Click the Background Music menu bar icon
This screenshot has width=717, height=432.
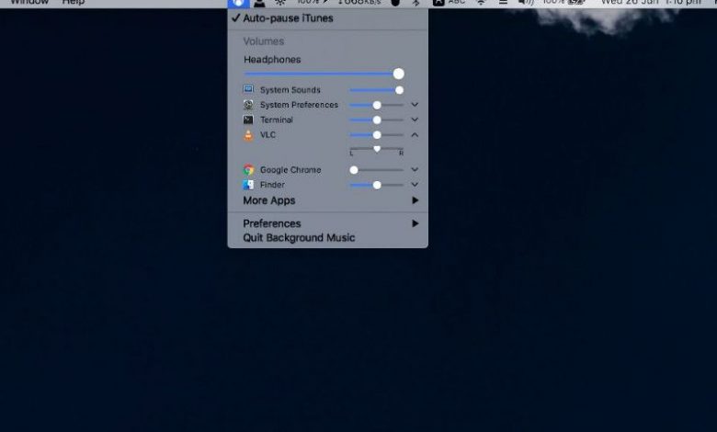tap(238, 3)
